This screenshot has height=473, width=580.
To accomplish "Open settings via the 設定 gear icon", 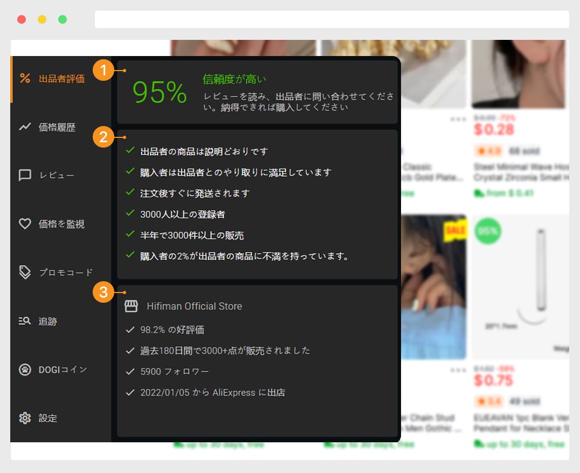I will click(x=25, y=418).
